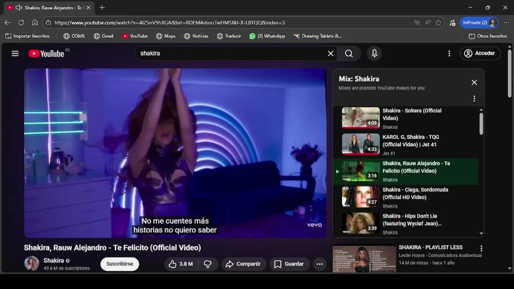Screen dimensions: 514x289
Task: Open the InPrivate (2) profile button
Action: pos(479,22)
